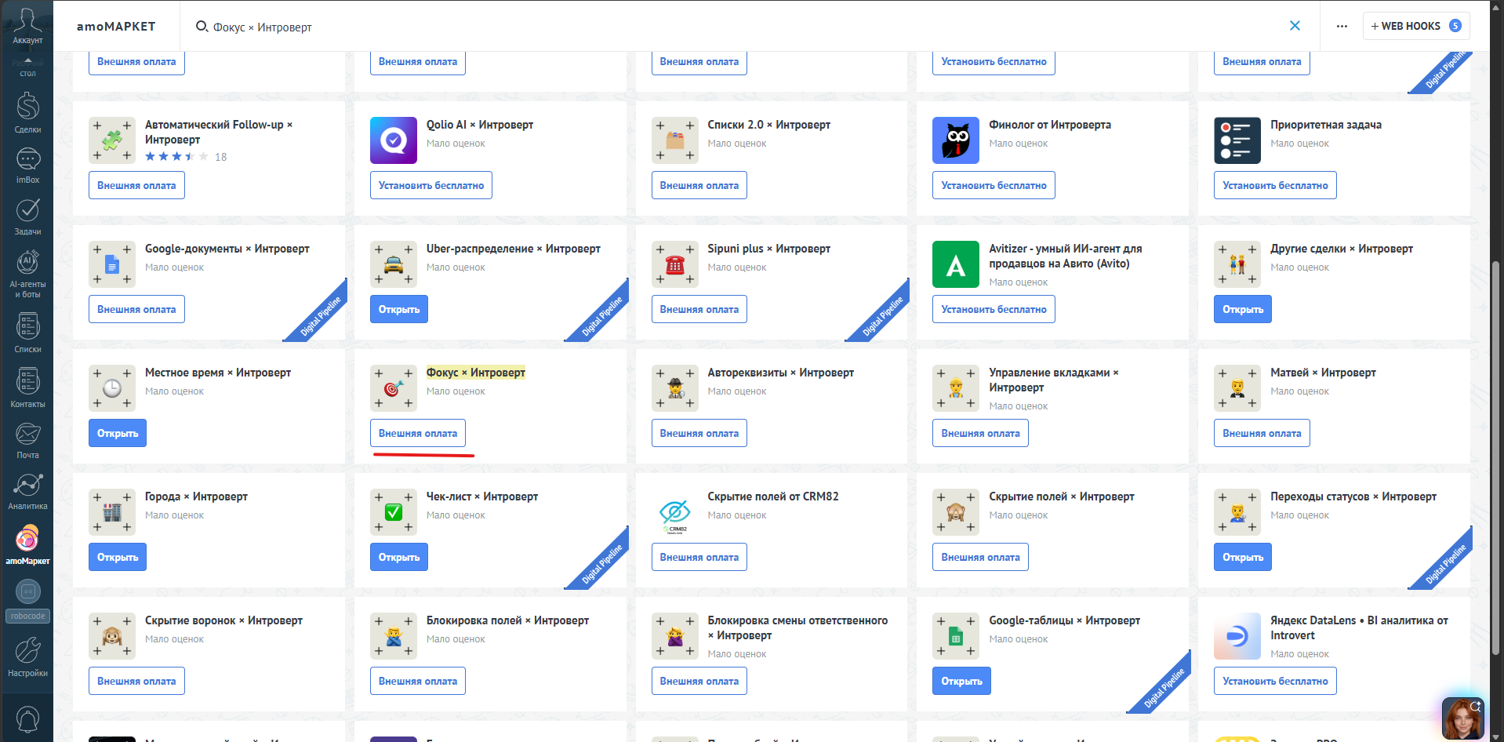Image resolution: width=1504 pixels, height=742 pixels.
Task: Click into the search input field
Action: [737, 27]
